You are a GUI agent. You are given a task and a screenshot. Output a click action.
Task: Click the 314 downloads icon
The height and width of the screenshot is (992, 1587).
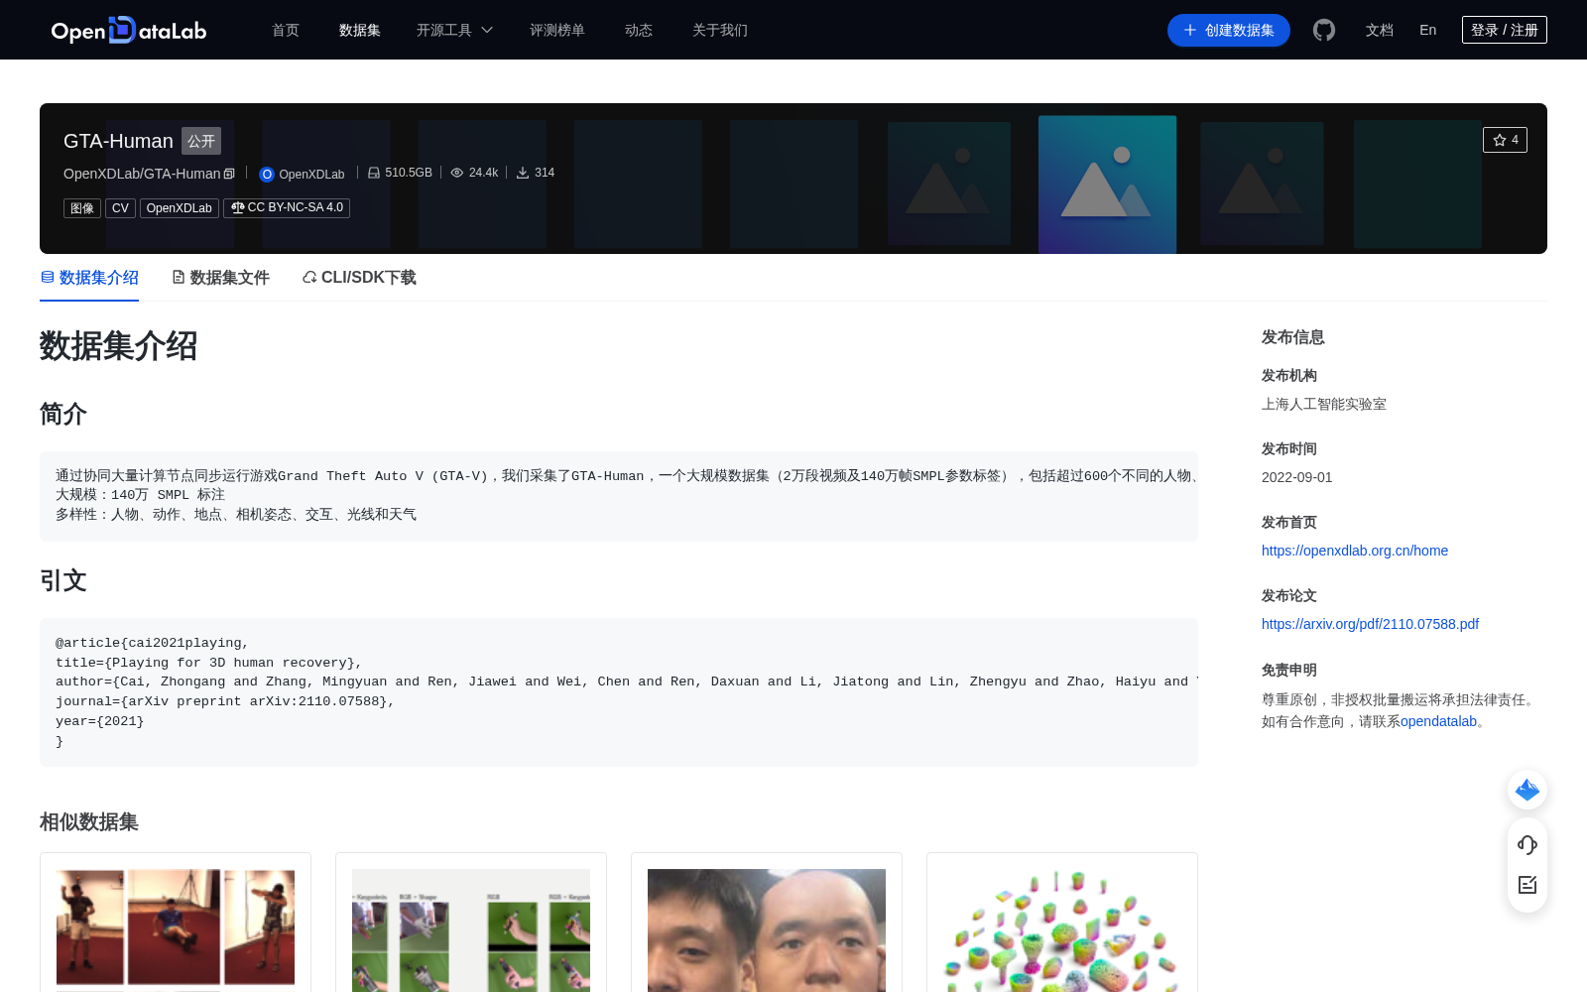pyautogui.click(x=522, y=173)
